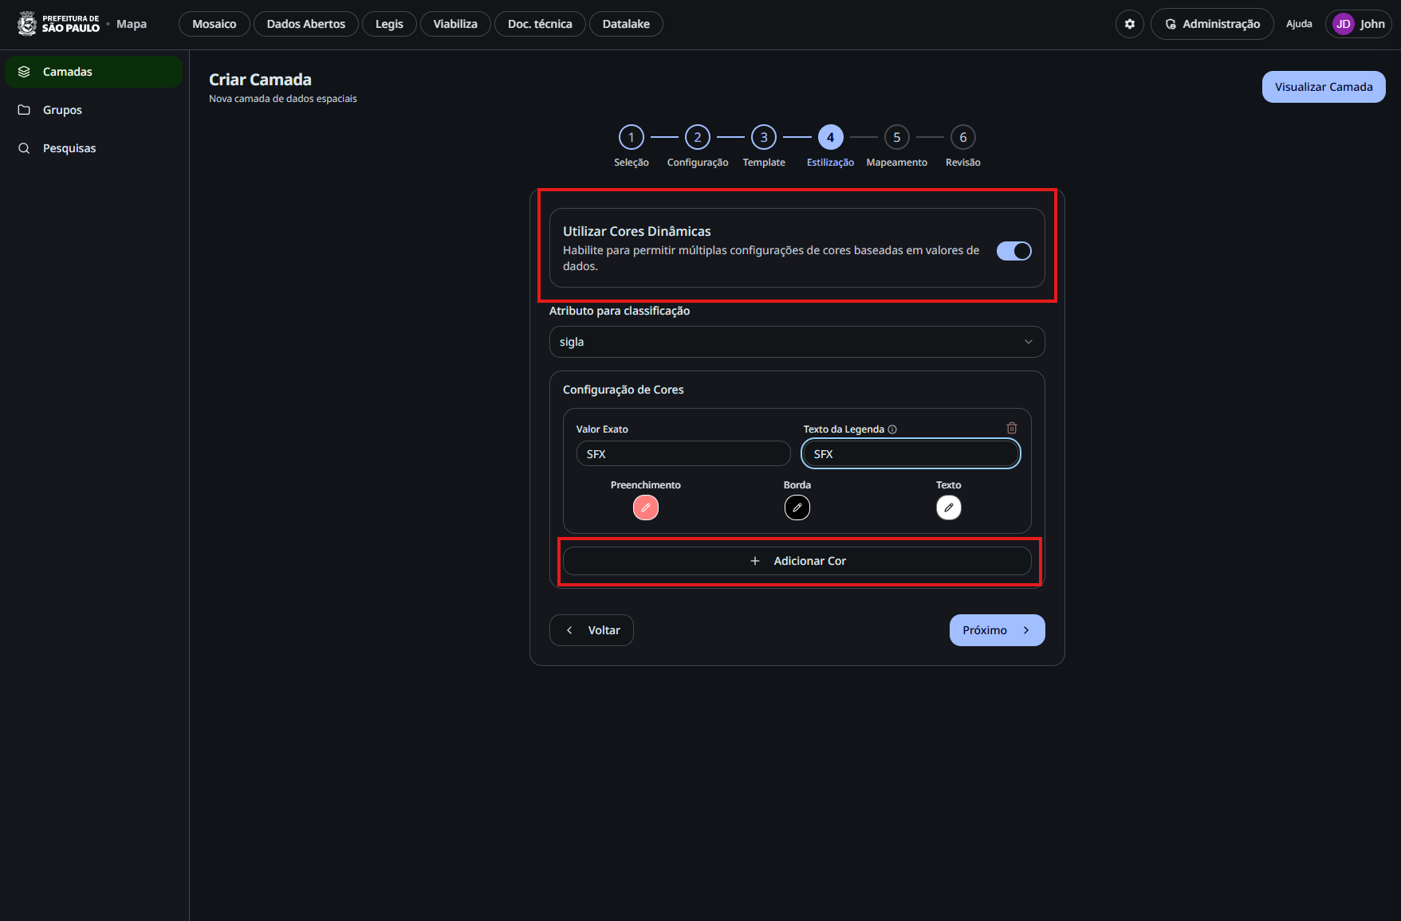Click the Camadas layers icon in sidebar
Image resolution: width=1401 pixels, height=921 pixels.
25,72
